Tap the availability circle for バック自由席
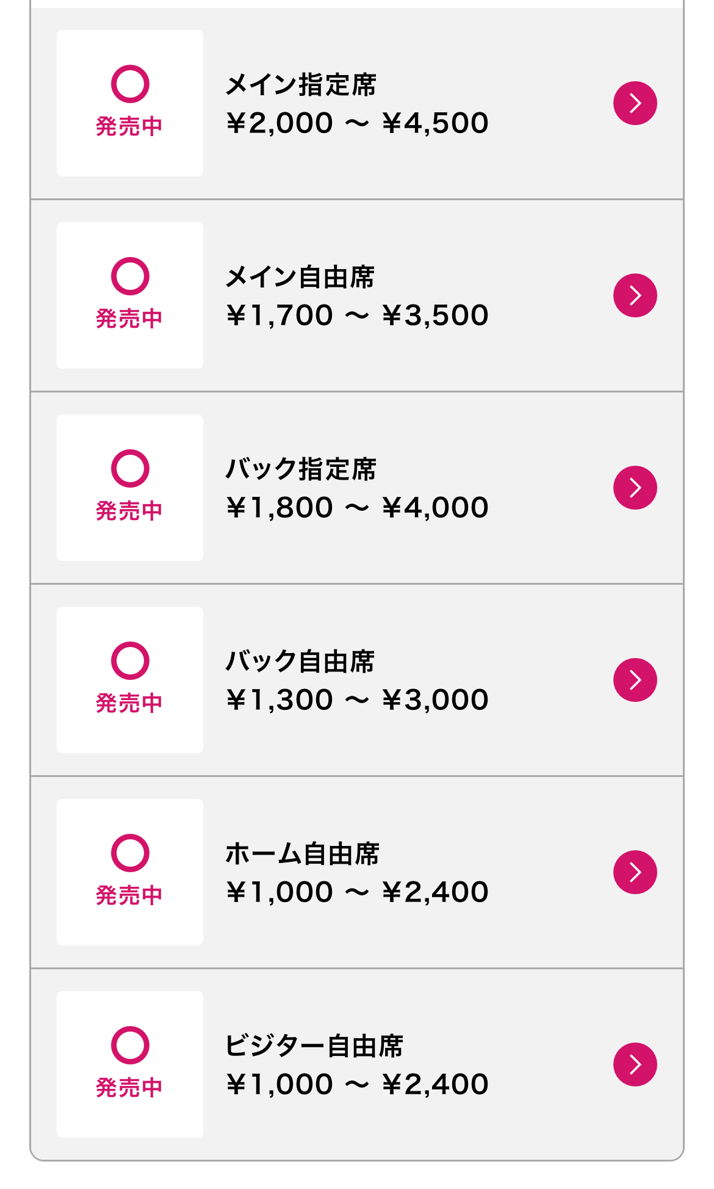 (130, 660)
